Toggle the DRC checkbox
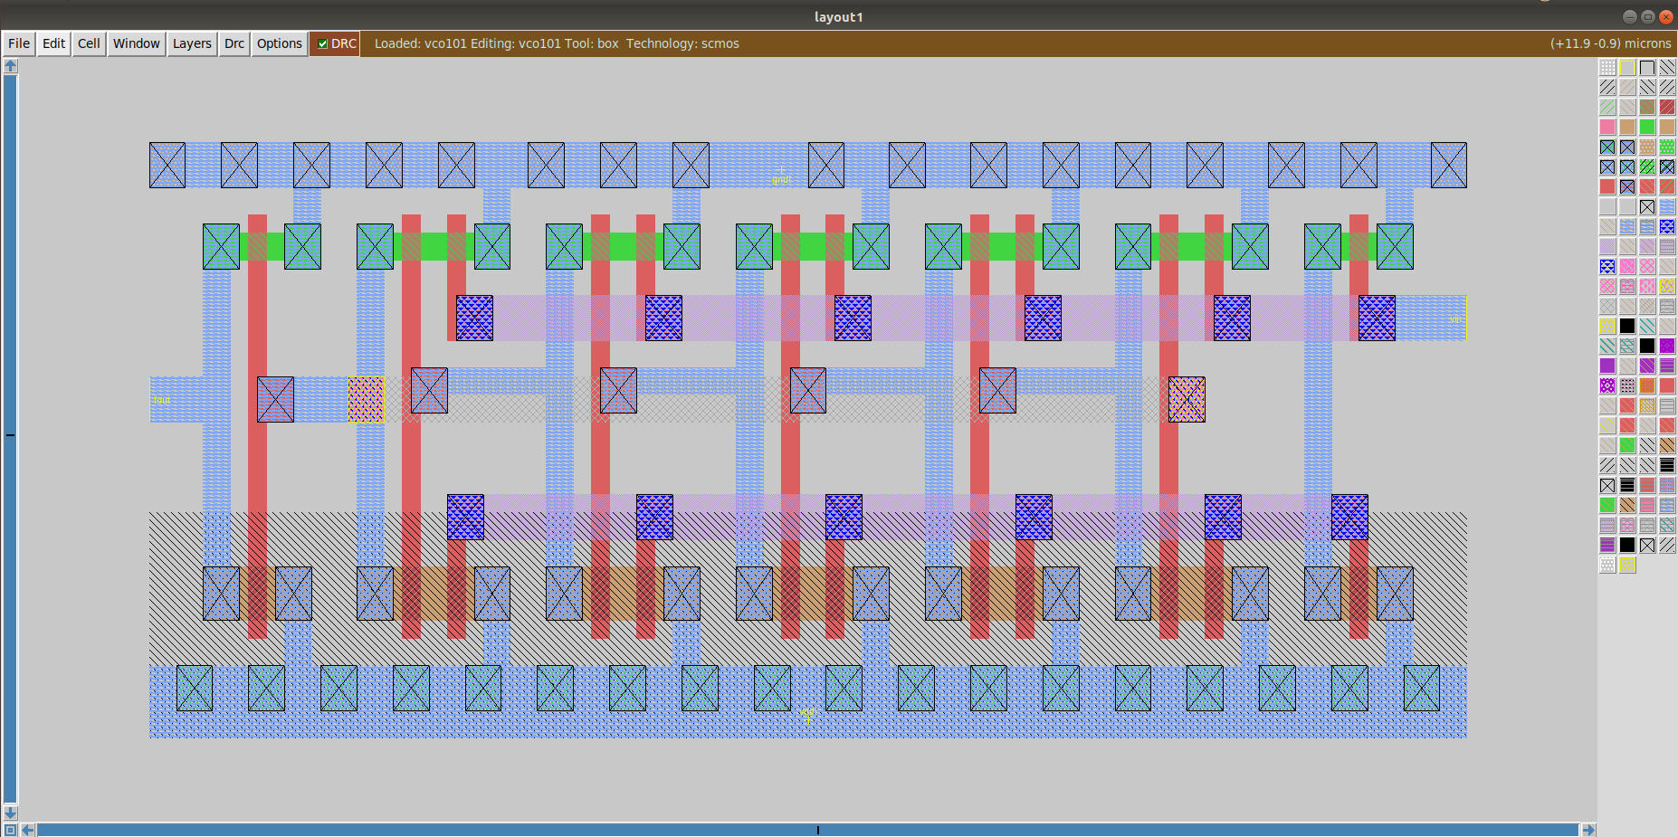1678x837 pixels. point(322,43)
